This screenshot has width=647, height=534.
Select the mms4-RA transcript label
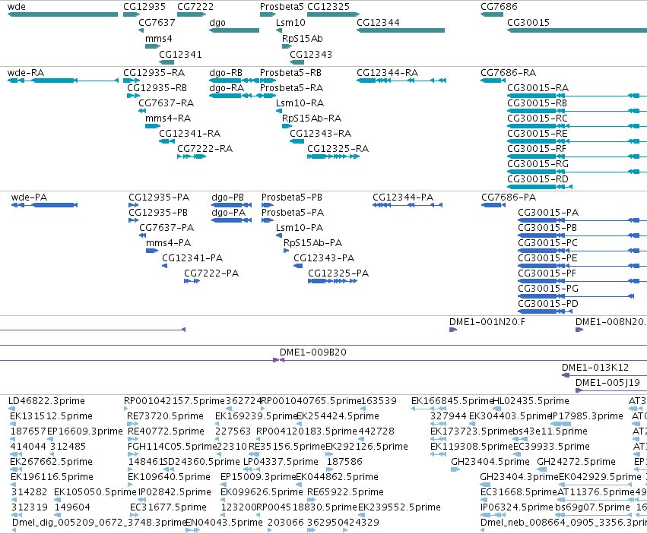[168, 118]
